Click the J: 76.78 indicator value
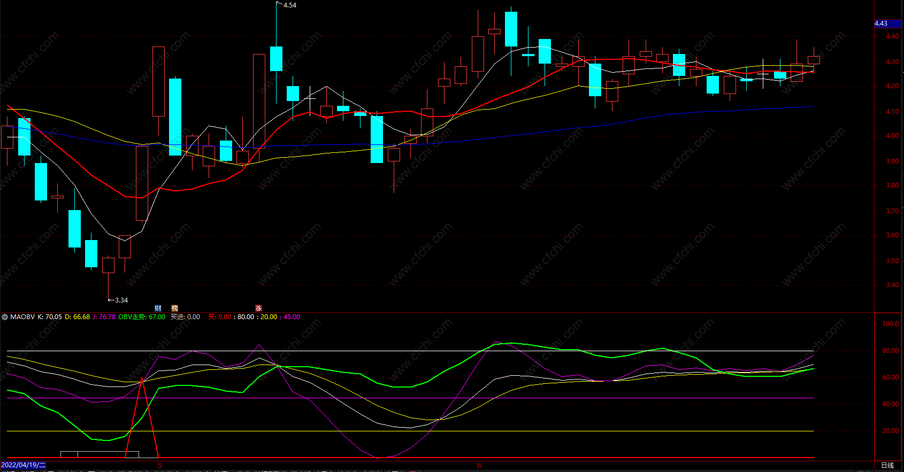The image size is (904, 472). (104, 317)
